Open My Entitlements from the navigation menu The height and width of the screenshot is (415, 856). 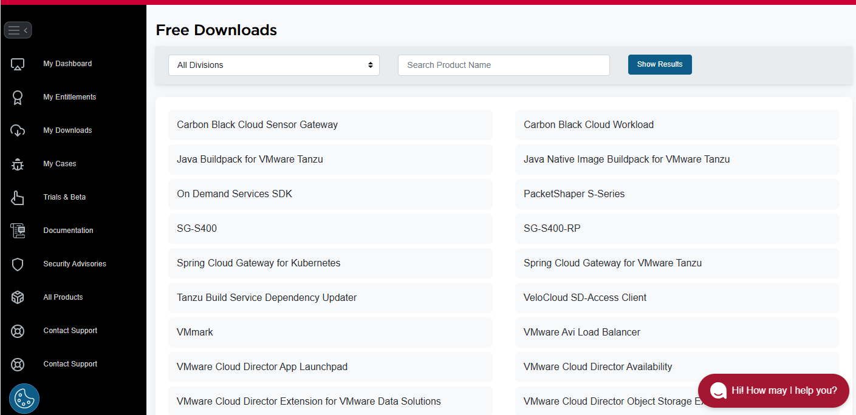click(69, 97)
